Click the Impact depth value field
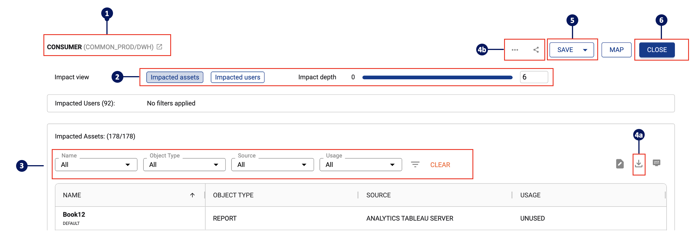 [534, 77]
